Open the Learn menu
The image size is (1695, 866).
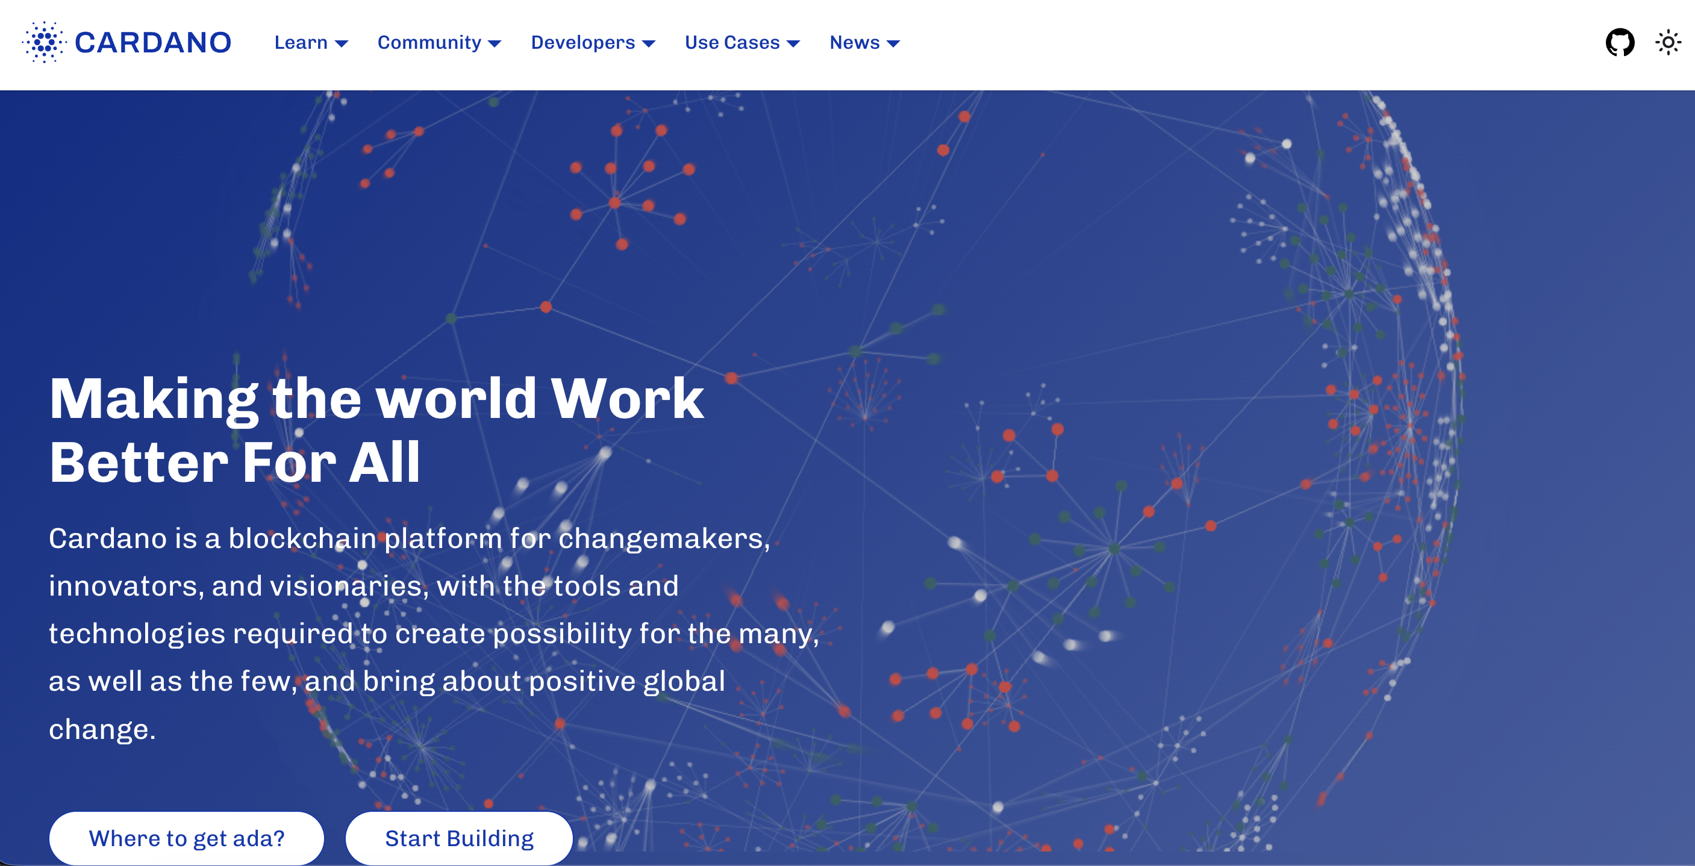[x=301, y=43]
